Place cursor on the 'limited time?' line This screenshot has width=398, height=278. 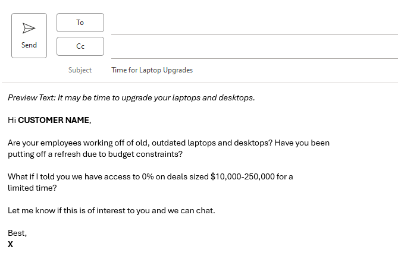point(32,188)
